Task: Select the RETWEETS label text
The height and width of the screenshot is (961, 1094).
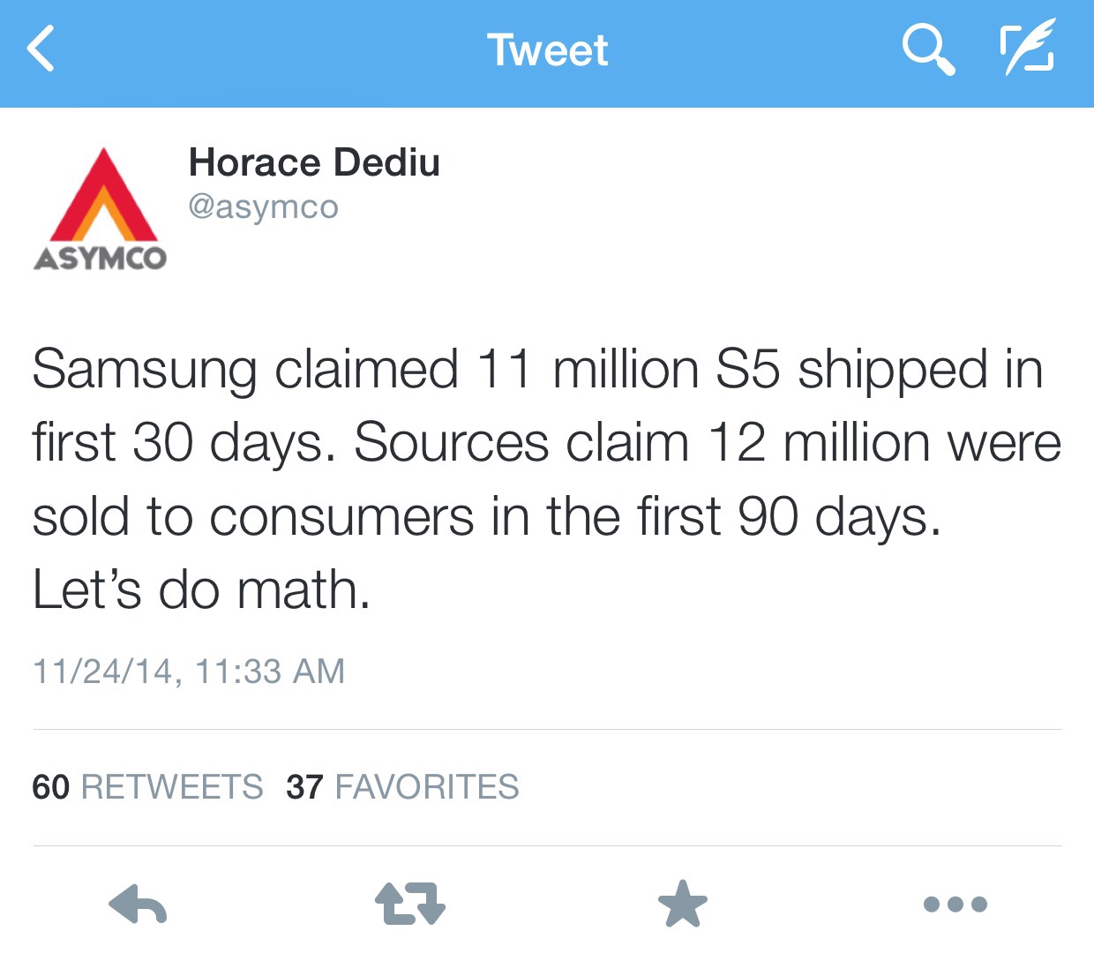Action: click(x=172, y=786)
